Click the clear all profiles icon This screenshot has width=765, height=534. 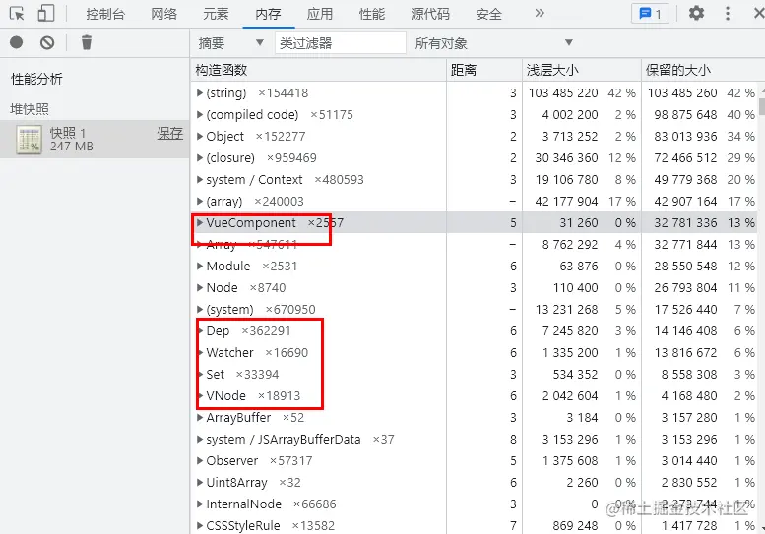(47, 43)
